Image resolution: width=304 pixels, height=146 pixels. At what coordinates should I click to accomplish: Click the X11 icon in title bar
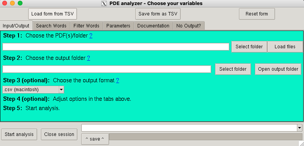click(104, 3)
